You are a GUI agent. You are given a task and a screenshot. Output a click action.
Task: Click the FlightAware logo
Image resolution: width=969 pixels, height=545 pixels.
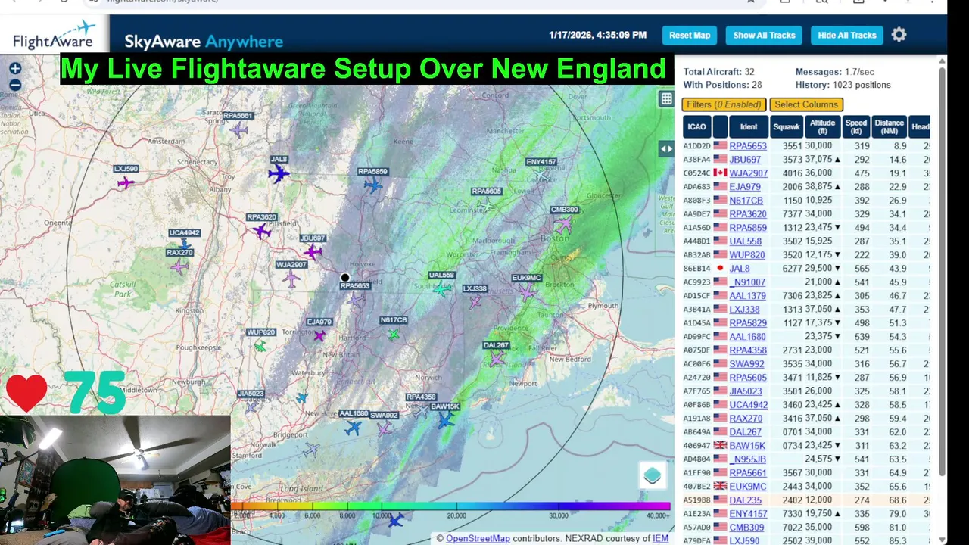click(53, 35)
